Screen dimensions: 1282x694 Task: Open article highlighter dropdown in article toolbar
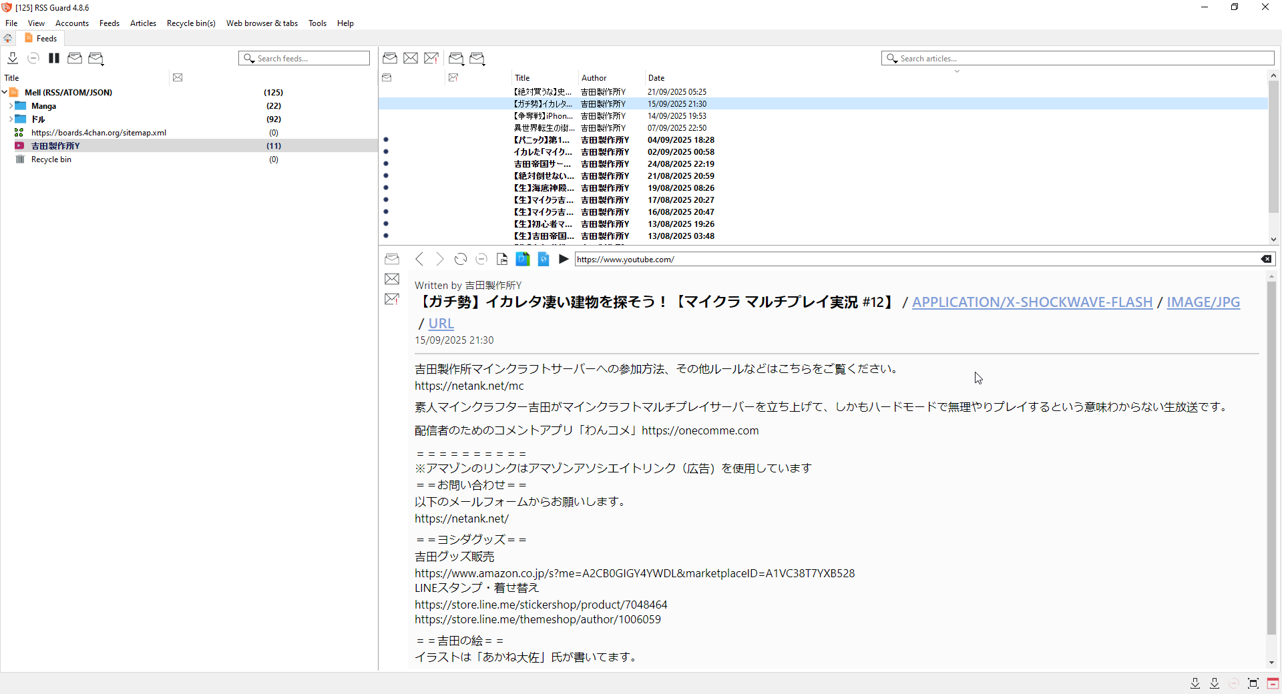pyautogui.click(x=456, y=58)
